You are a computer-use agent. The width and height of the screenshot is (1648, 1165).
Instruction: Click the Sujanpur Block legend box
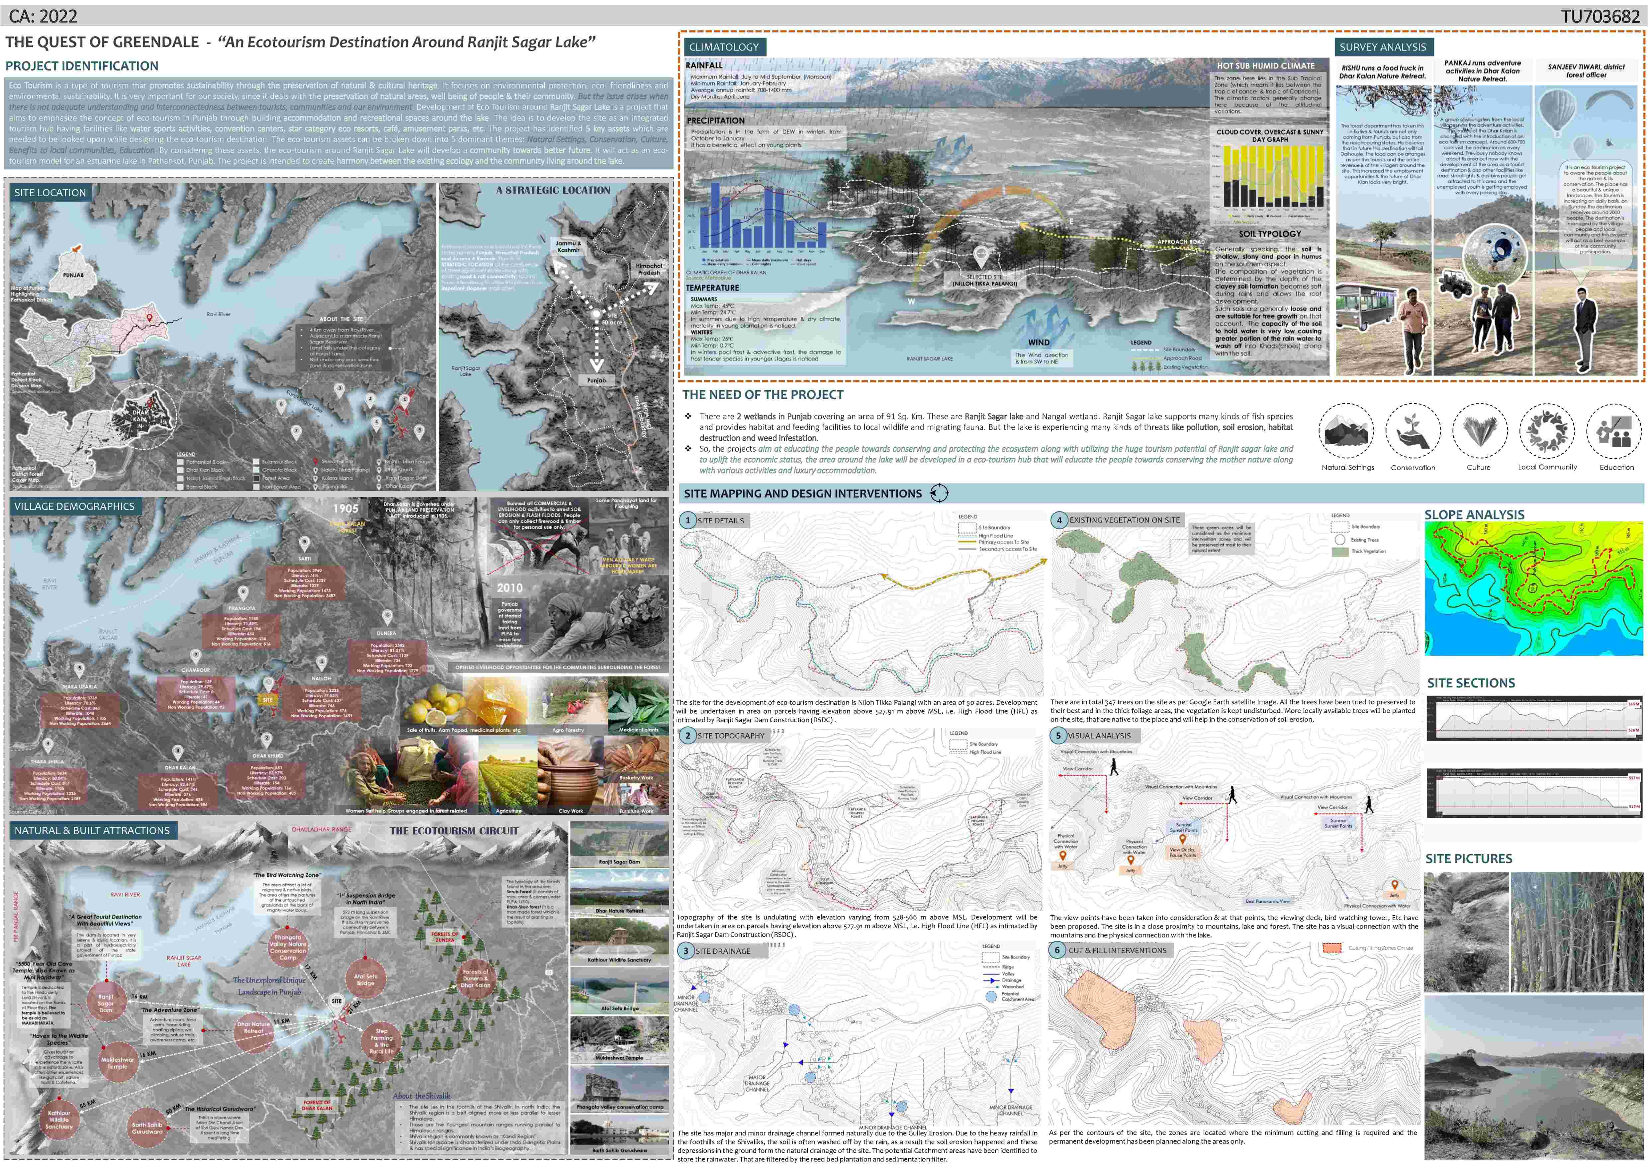(x=256, y=462)
